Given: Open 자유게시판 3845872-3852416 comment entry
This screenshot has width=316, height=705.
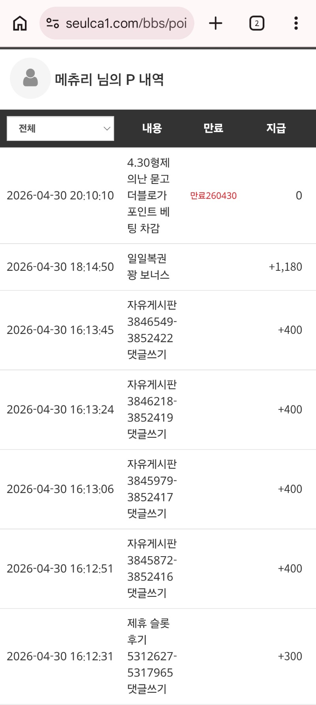Looking at the screenshot, I should click(x=152, y=568).
